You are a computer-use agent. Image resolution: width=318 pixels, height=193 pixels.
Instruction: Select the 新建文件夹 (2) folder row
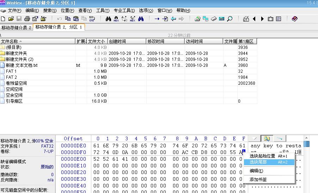click(128, 59)
